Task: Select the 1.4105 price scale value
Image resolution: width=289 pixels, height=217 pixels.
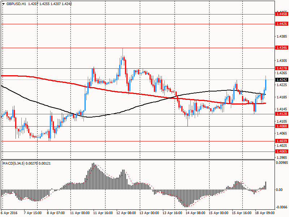Action: (282, 121)
